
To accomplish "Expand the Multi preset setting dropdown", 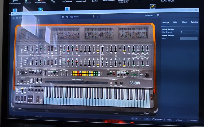I will 189,38.
